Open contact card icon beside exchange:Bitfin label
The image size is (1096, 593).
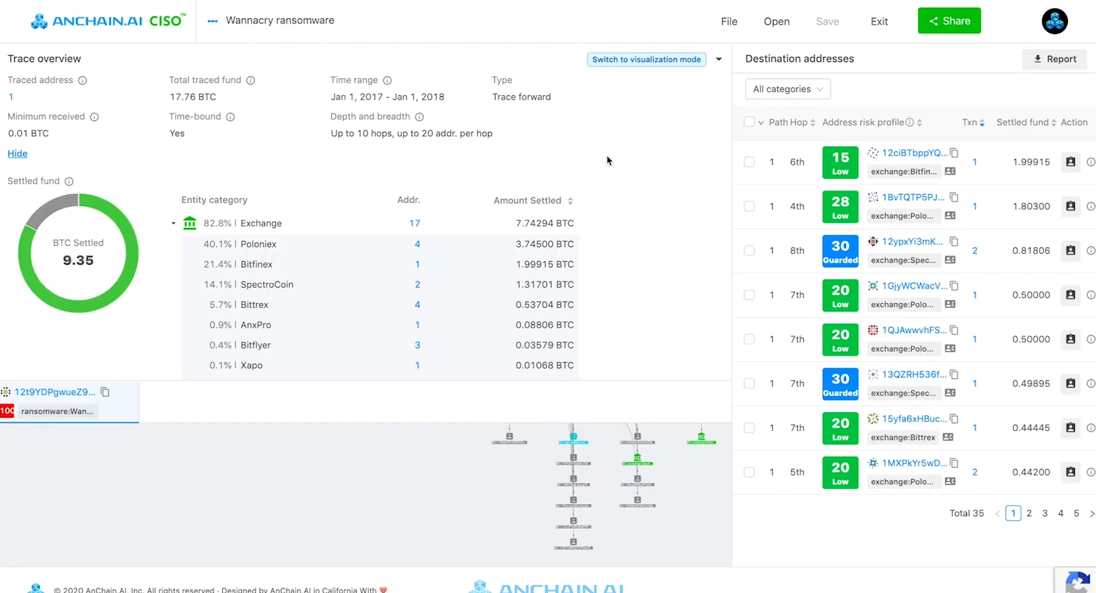point(950,172)
